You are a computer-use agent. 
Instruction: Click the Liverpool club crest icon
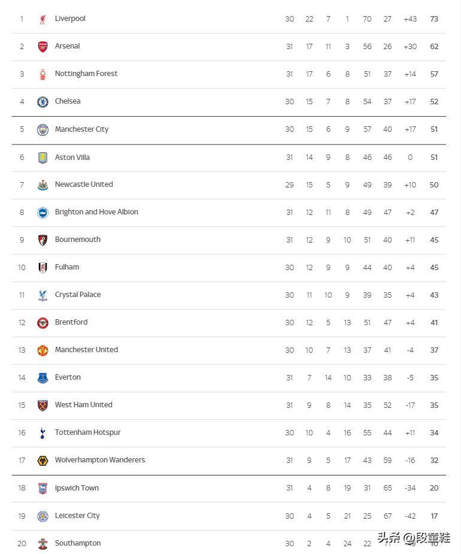click(43, 19)
